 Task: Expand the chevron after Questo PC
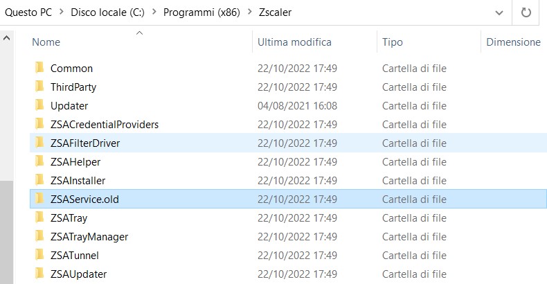click(x=62, y=12)
